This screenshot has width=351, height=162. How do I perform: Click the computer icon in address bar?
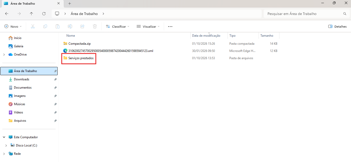click(x=57, y=14)
